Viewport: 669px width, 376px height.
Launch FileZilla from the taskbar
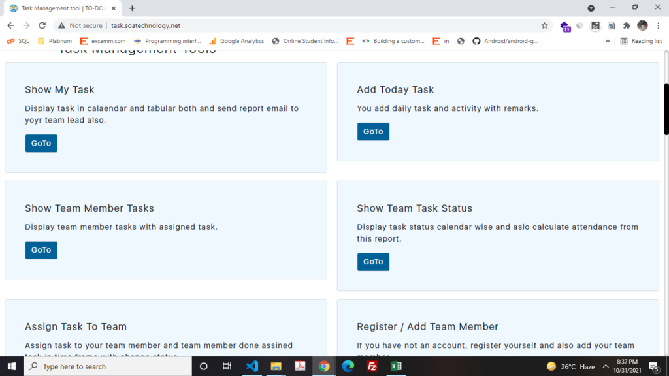click(372, 366)
